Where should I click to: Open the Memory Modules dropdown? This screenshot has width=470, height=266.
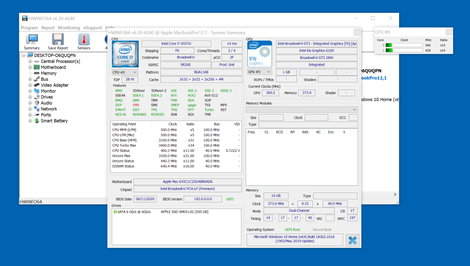click(302, 110)
